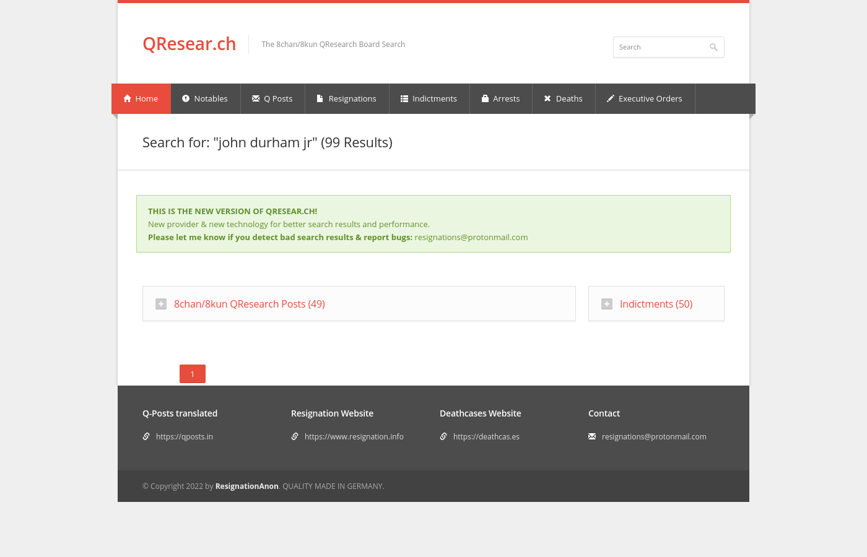Click 'THIS IS THE NEW VERSION' notice heading
The width and height of the screenshot is (867, 557).
(x=233, y=211)
